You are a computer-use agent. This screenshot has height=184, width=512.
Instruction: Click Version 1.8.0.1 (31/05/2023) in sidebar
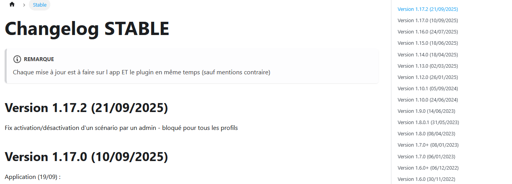point(428,122)
